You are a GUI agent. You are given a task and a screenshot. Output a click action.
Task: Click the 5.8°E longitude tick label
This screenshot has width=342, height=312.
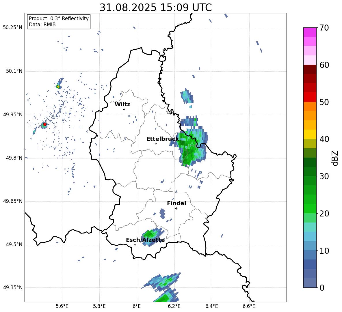click(99, 306)
